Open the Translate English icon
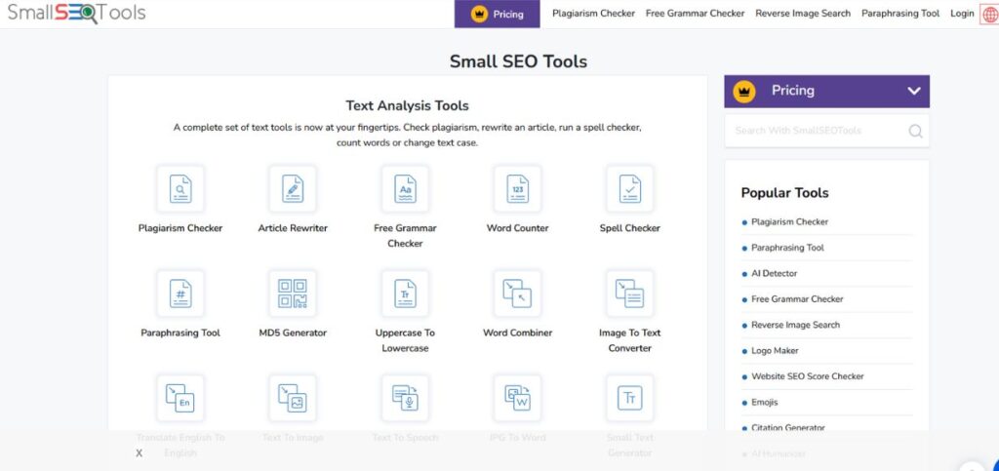The height and width of the screenshot is (471, 999). (180, 399)
